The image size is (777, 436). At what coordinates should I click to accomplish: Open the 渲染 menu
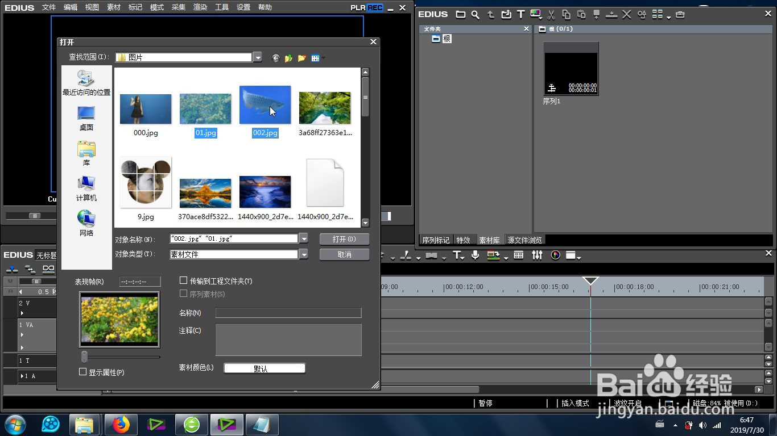pyautogui.click(x=200, y=7)
